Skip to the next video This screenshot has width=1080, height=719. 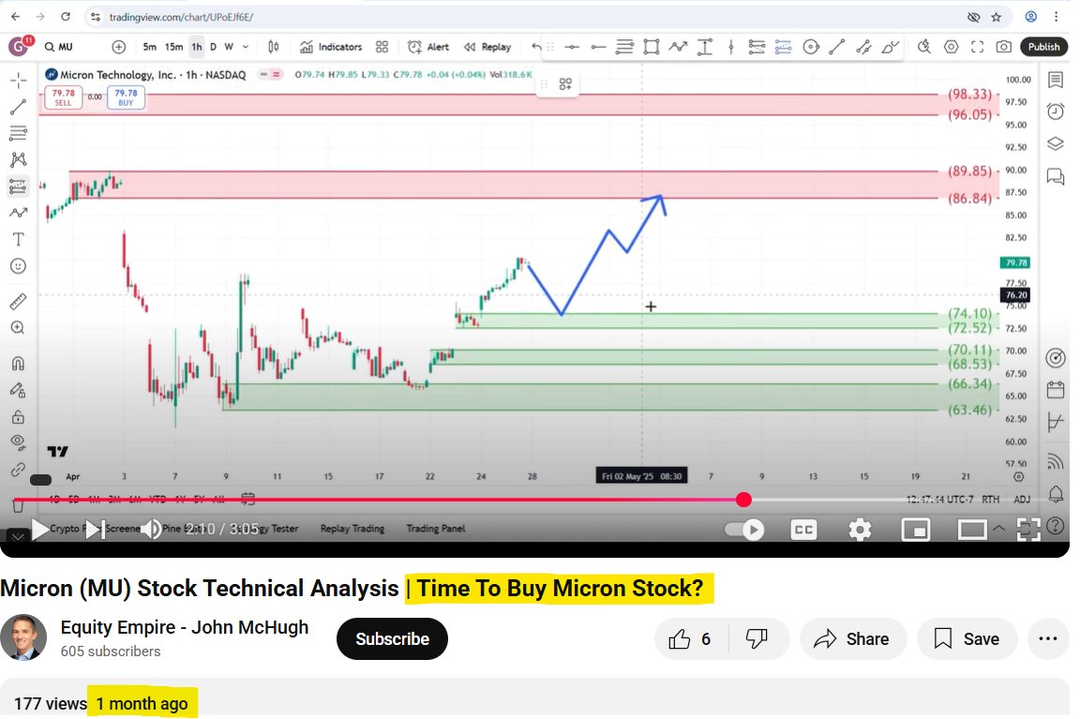click(x=95, y=529)
